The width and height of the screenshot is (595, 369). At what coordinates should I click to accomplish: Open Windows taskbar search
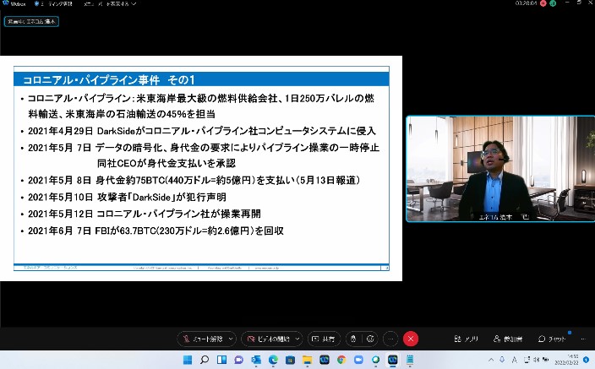(205, 360)
